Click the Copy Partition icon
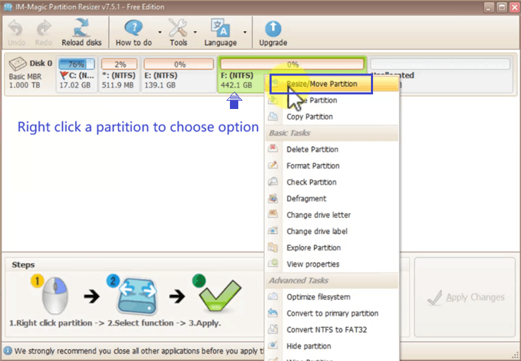This screenshot has height=361, width=521. [273, 116]
